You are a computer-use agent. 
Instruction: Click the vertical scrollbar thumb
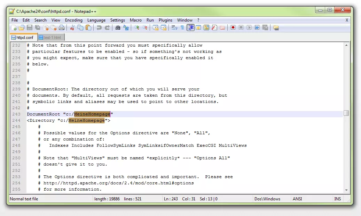click(346, 113)
